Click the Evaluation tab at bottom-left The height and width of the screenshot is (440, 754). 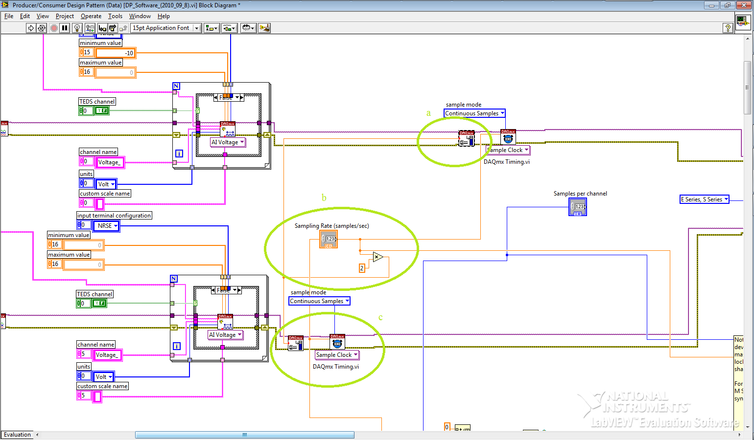tap(17, 435)
